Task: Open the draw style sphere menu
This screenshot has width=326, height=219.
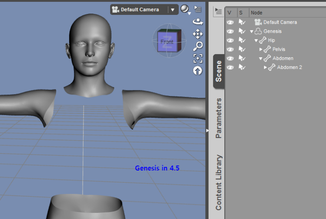Action: click(185, 9)
